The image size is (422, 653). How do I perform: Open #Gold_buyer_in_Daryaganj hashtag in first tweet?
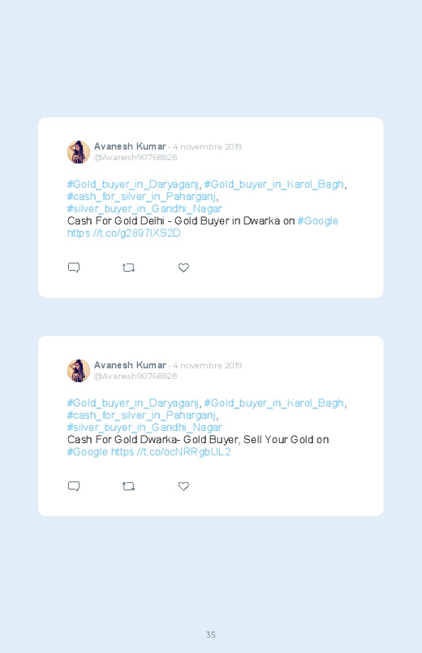(132, 185)
